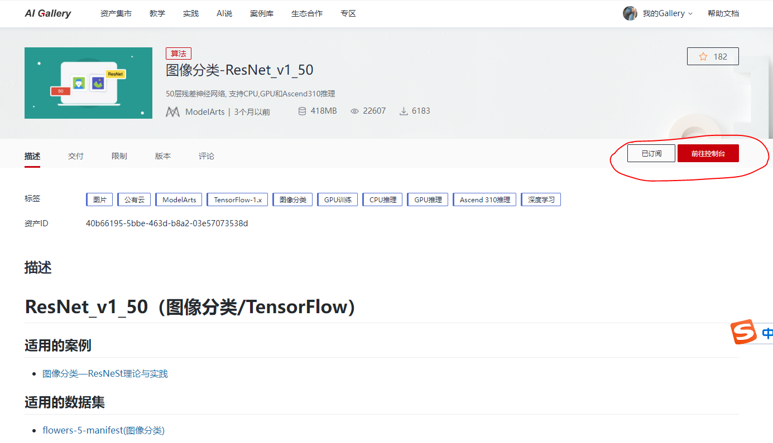Click the title 图像分类-ResNet_v1_50
Screen dimensions: 773x443
point(239,70)
